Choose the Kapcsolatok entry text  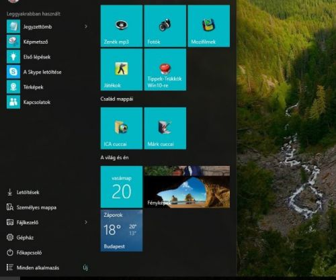[37, 102]
